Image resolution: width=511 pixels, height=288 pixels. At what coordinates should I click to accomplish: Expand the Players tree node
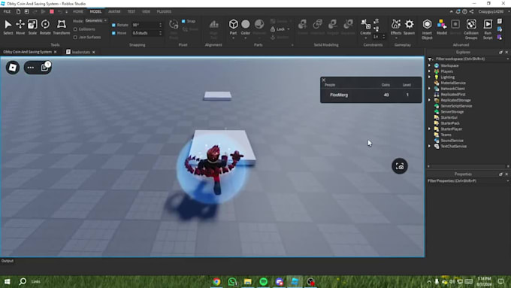tap(429, 71)
